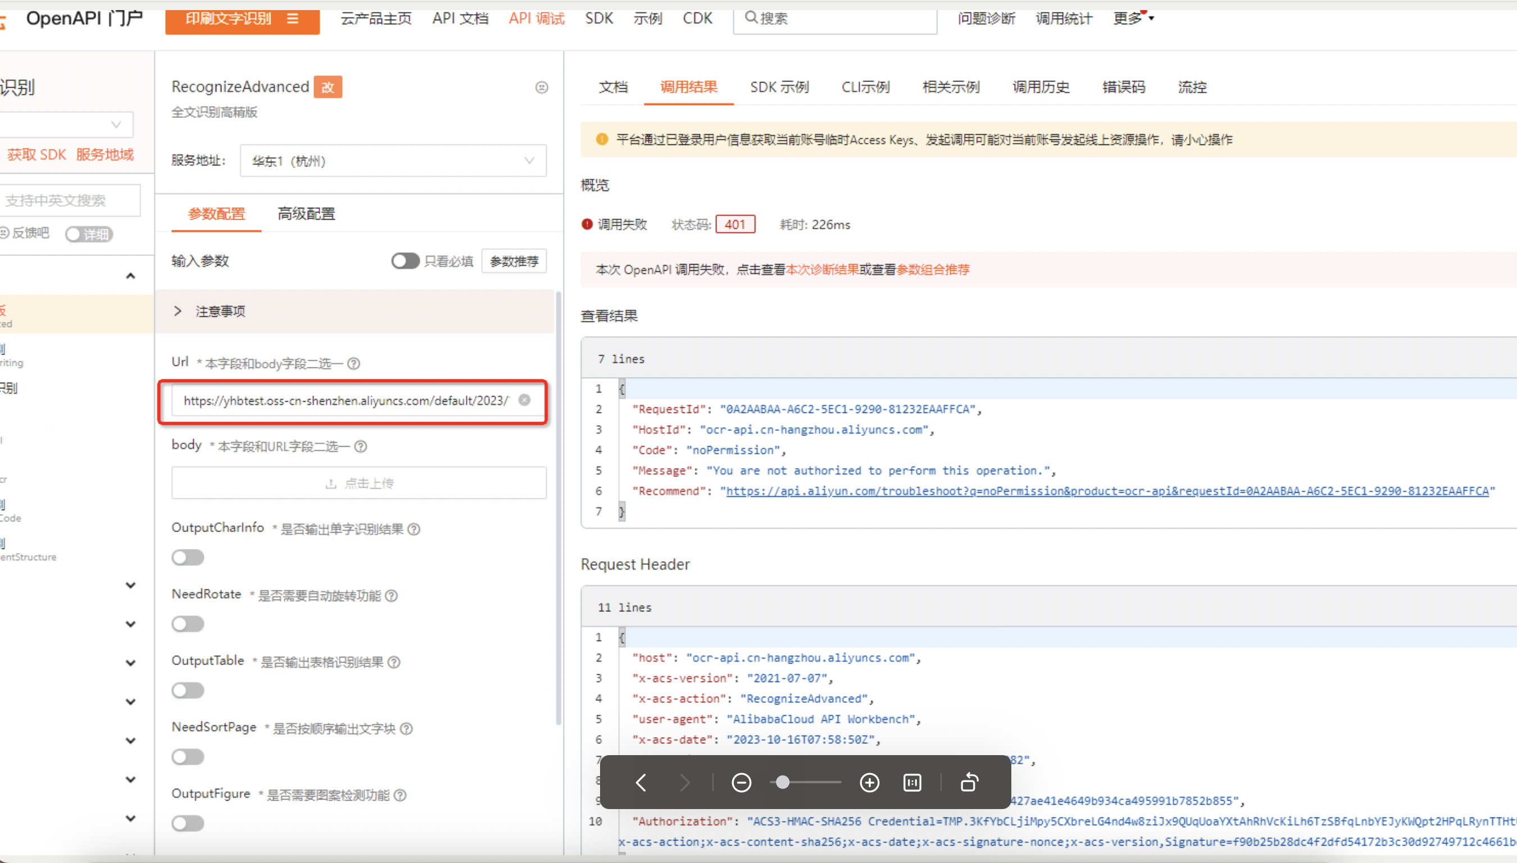This screenshot has width=1517, height=863.
Task: Show help for NeedSortPage parameter
Action: pos(407,729)
